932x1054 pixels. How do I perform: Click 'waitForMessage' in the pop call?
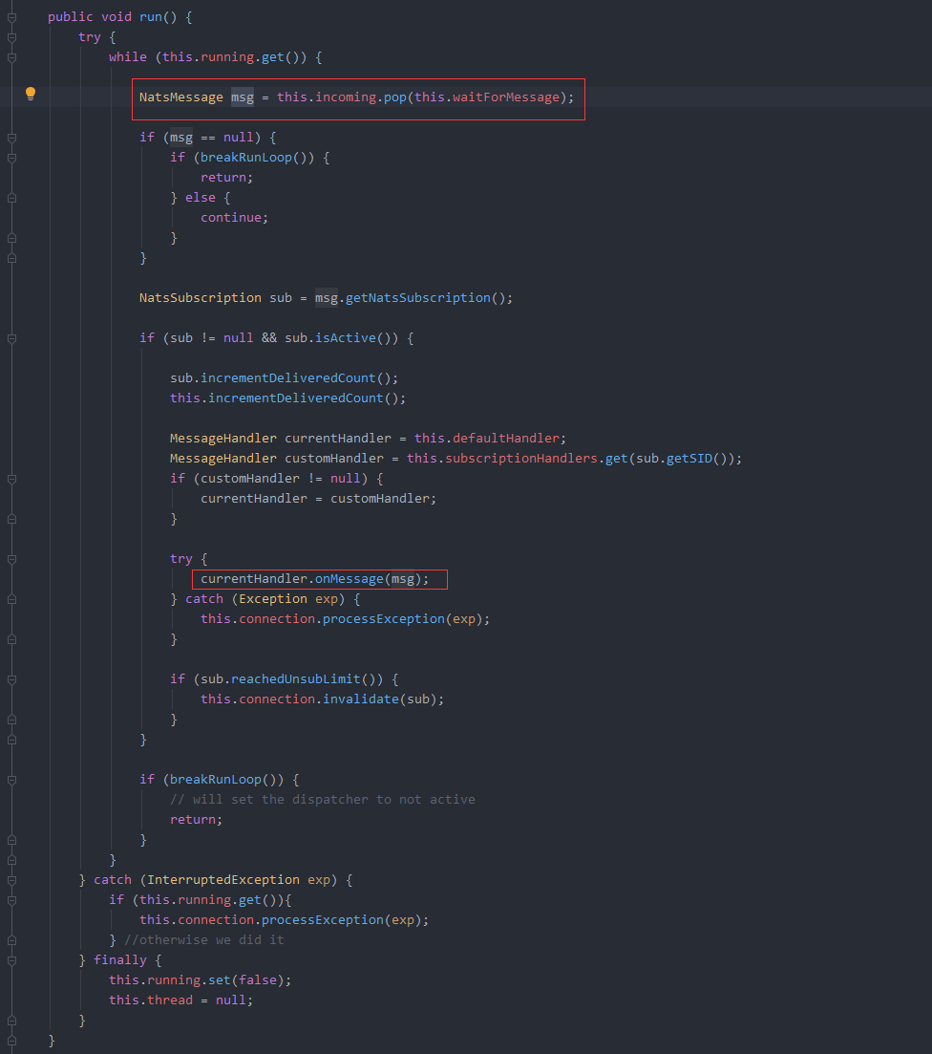point(505,97)
